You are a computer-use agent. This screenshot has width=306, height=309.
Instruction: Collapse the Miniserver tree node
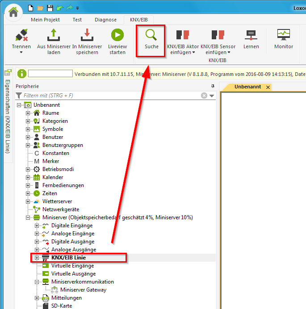coord(28,217)
